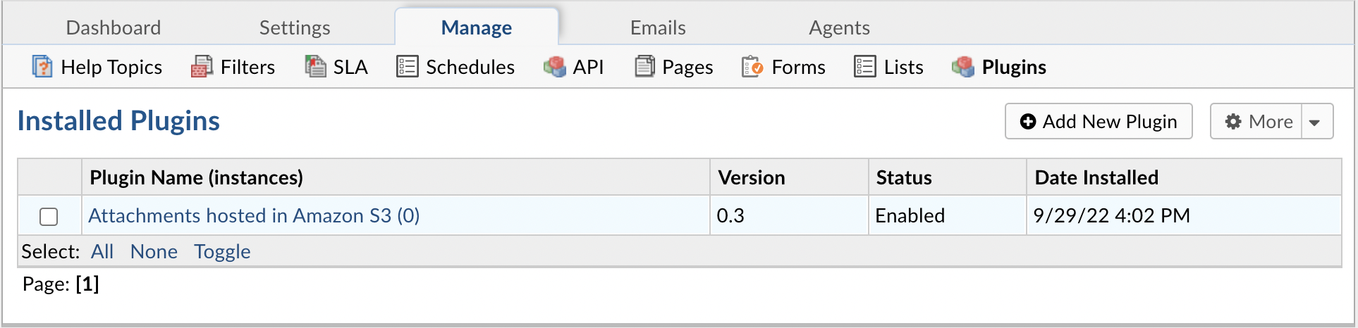Select All plugins link
This screenshot has width=1358, height=328.
(x=102, y=251)
